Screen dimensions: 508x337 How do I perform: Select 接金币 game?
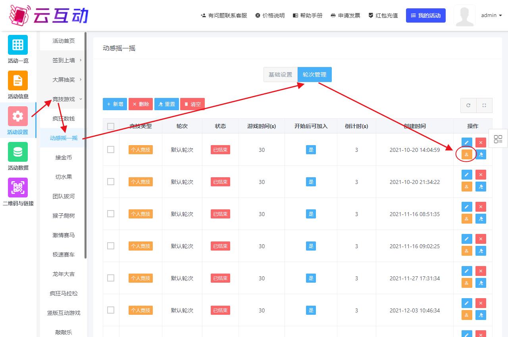pyautogui.click(x=63, y=157)
